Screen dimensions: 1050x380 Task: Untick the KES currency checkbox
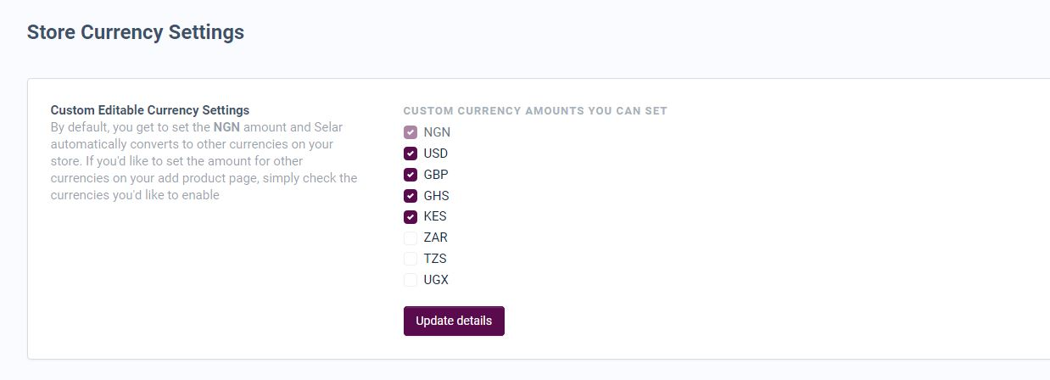[411, 216]
